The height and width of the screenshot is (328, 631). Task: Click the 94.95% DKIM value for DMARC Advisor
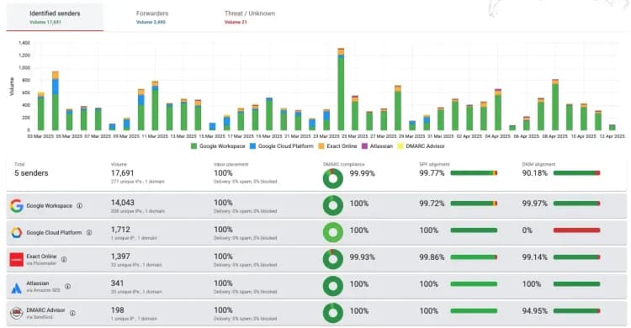click(535, 311)
